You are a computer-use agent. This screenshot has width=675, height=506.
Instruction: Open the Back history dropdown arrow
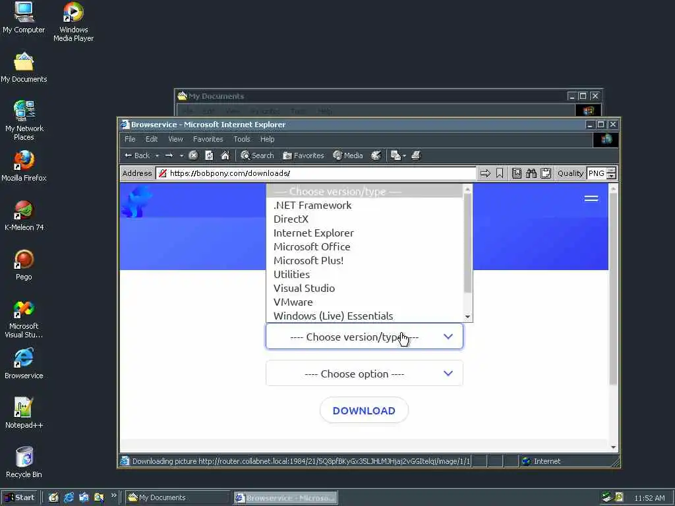point(157,155)
